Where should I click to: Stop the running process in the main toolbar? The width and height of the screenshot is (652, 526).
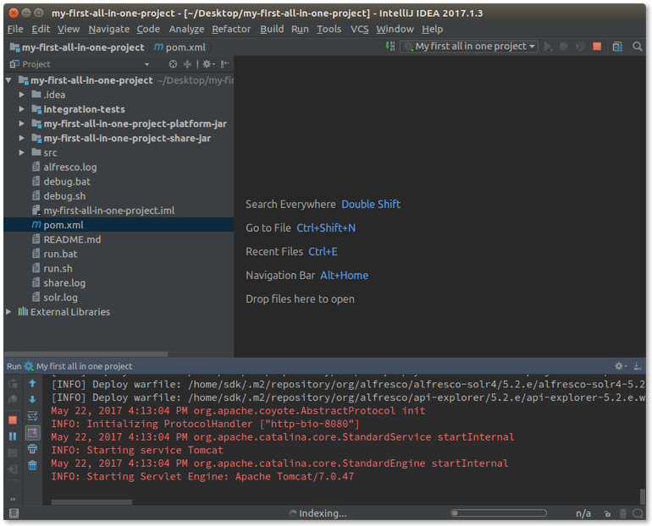click(x=597, y=47)
